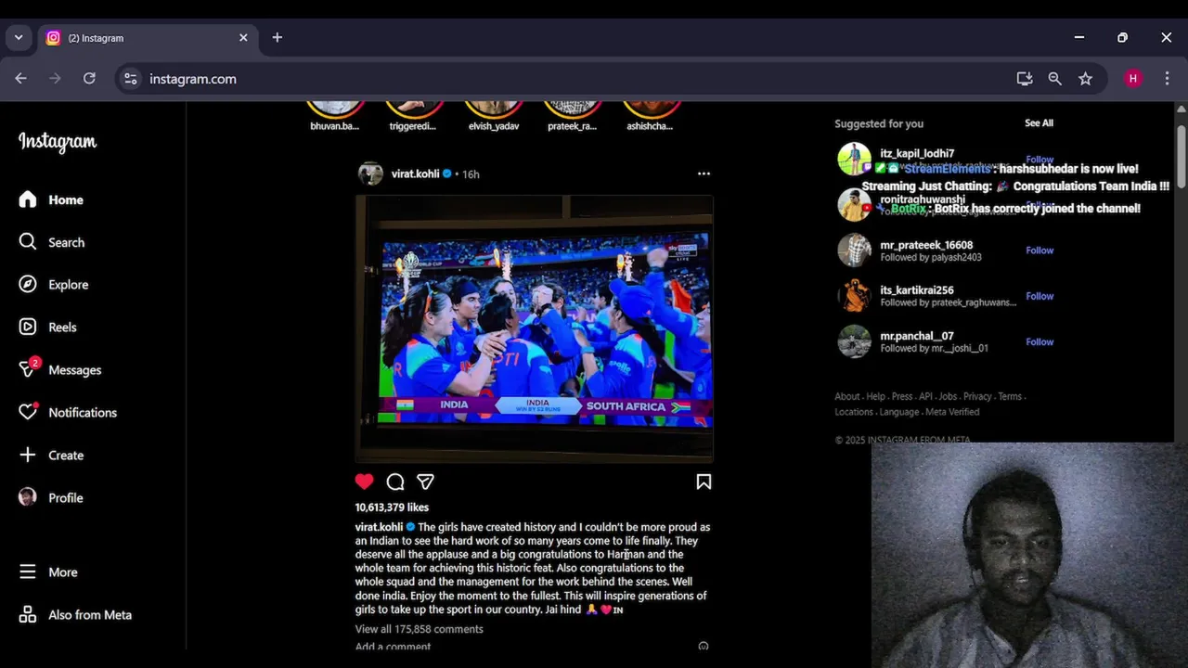The width and height of the screenshot is (1188, 668).
Task: Open the Profile avatar icon
Action: [28, 497]
